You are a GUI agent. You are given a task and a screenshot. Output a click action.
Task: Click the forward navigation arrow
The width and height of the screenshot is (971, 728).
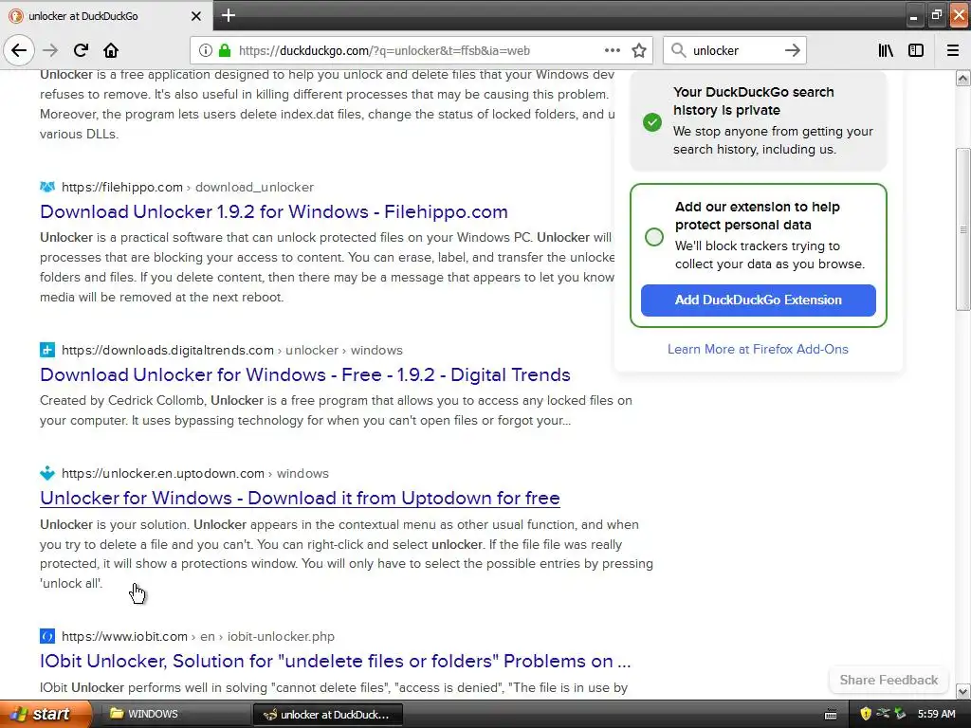coord(50,50)
